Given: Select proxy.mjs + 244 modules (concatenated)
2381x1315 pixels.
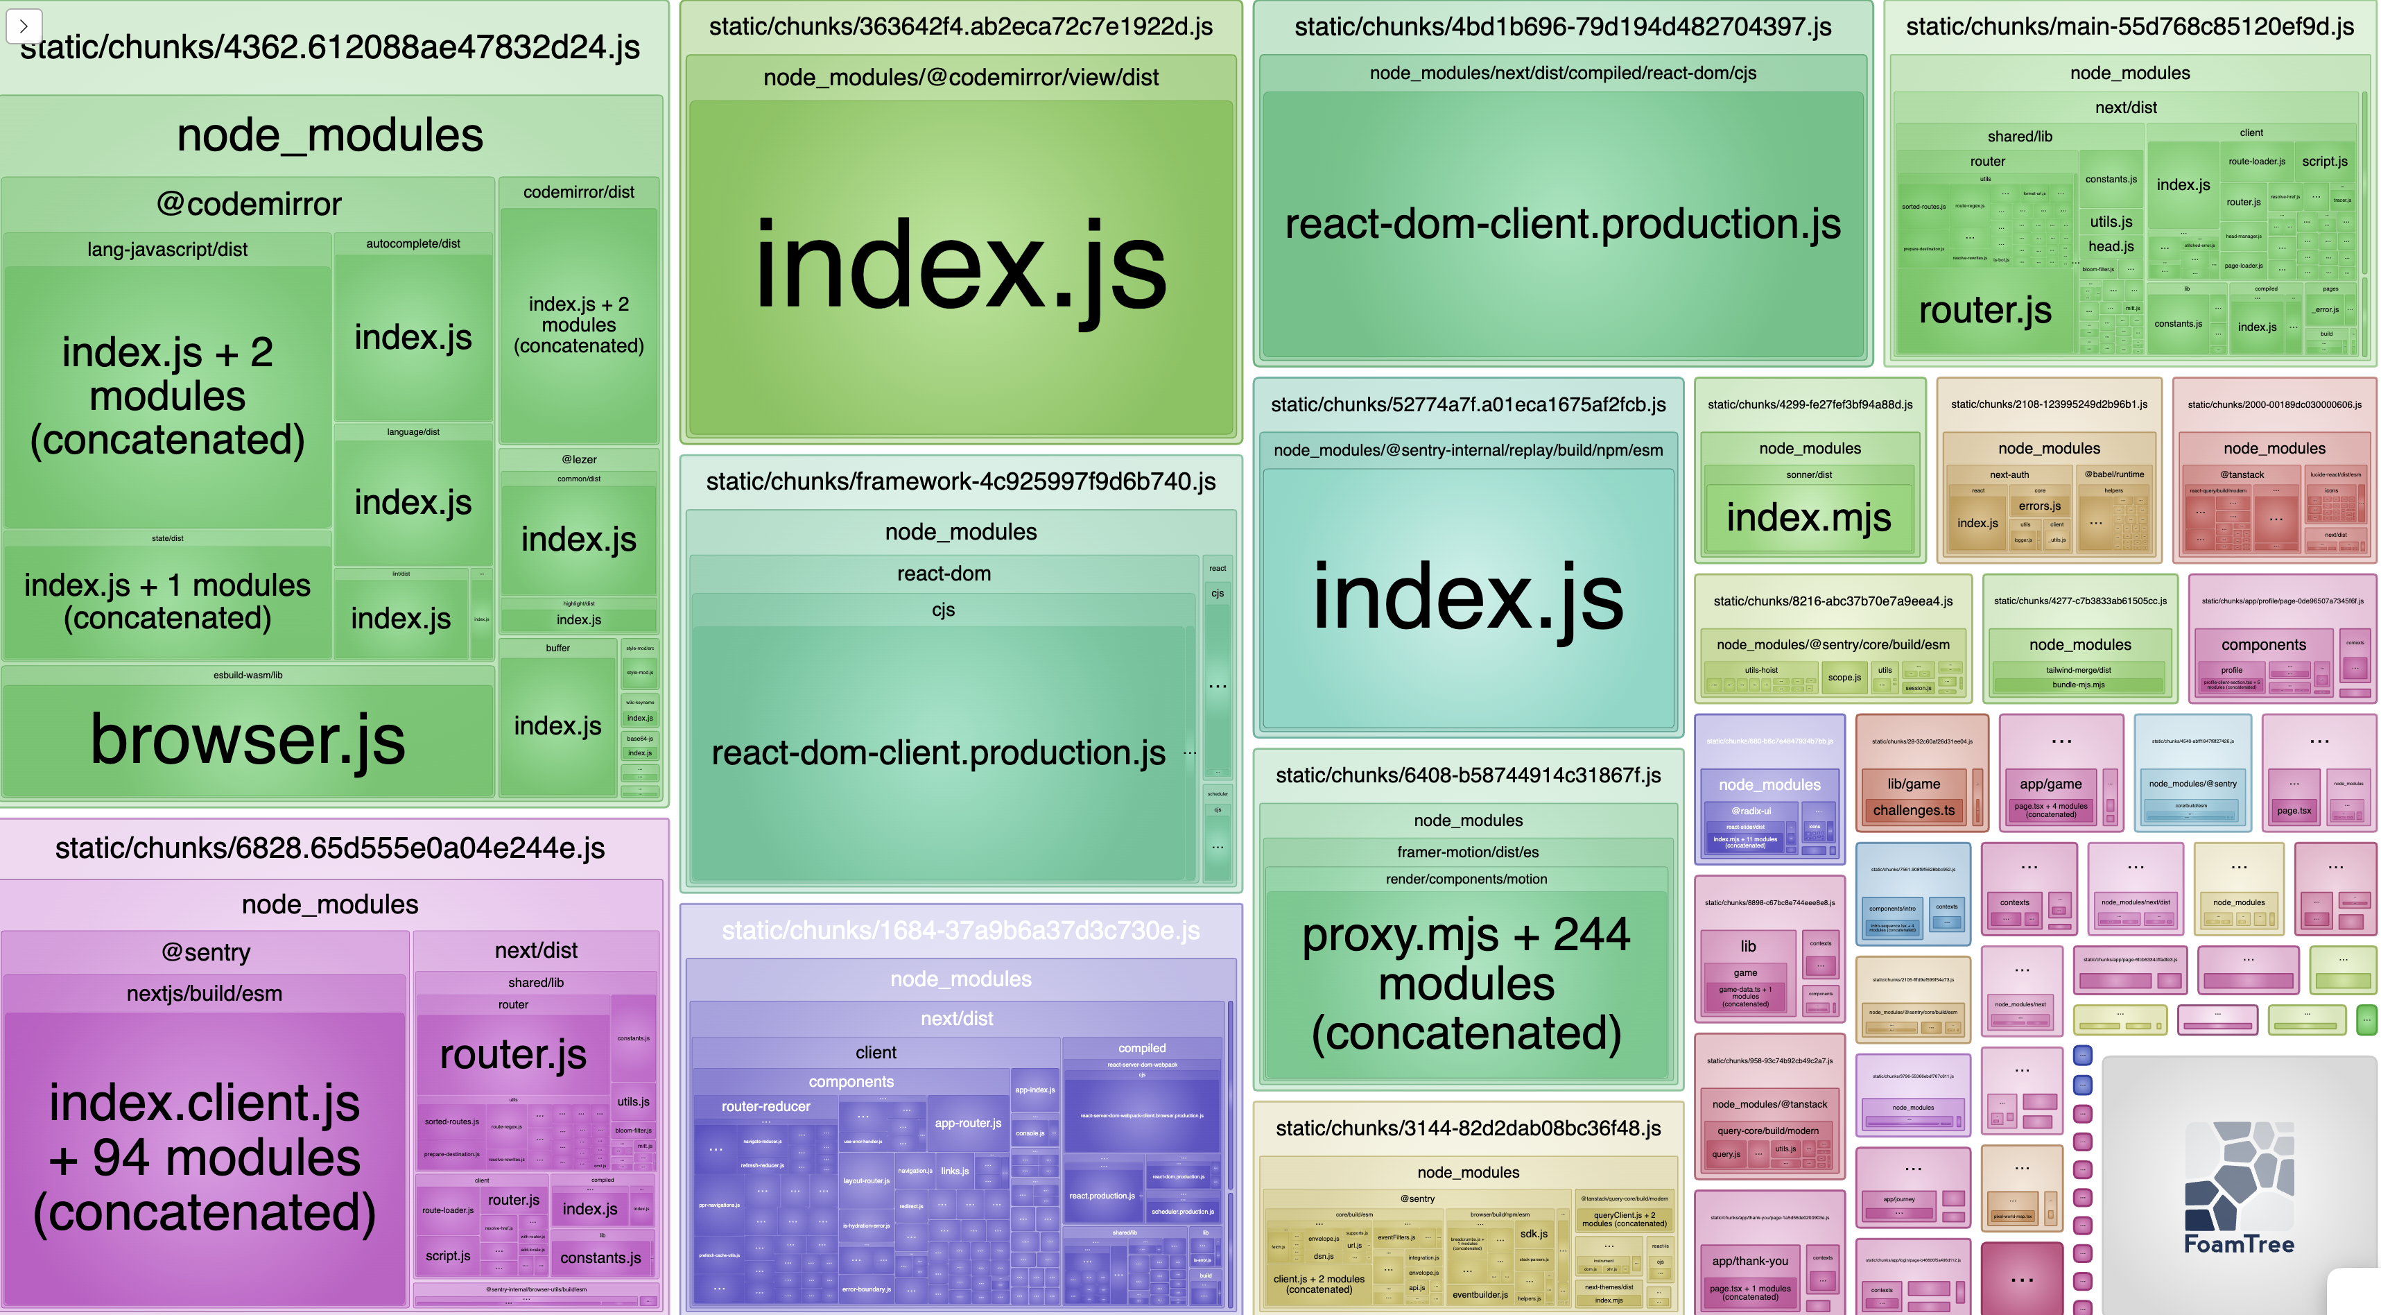Looking at the screenshot, I should tap(1467, 984).
